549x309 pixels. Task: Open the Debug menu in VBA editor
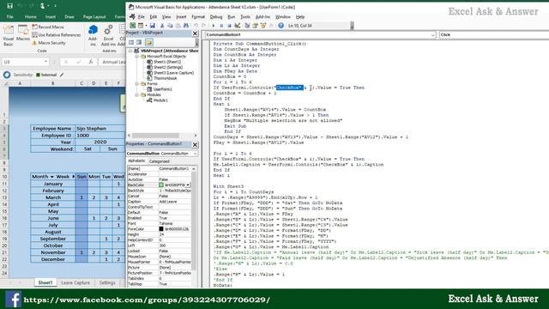(x=216, y=17)
